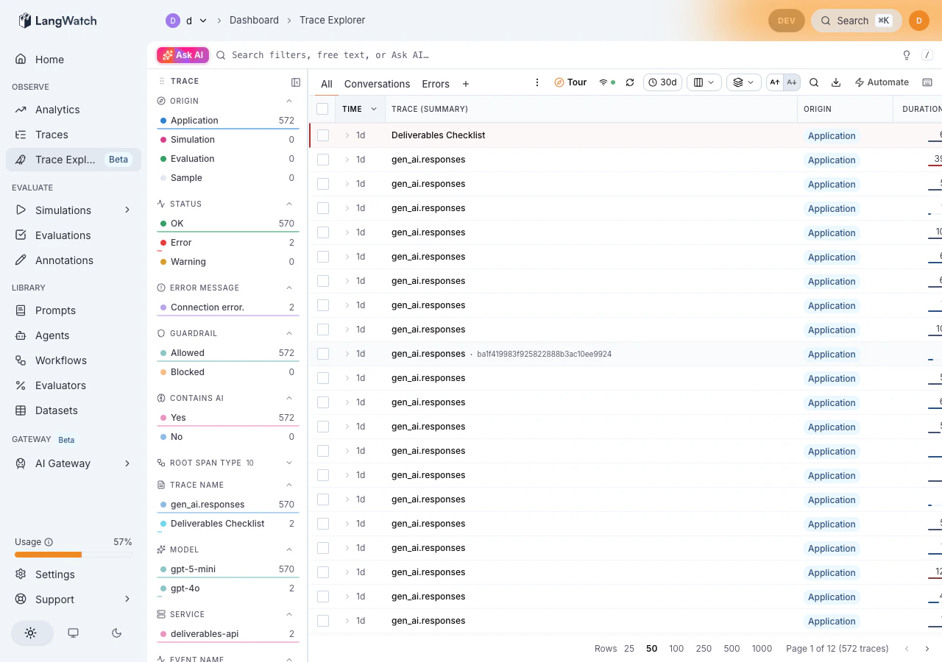Download traces with export icon
The height and width of the screenshot is (662, 942).
(x=836, y=82)
